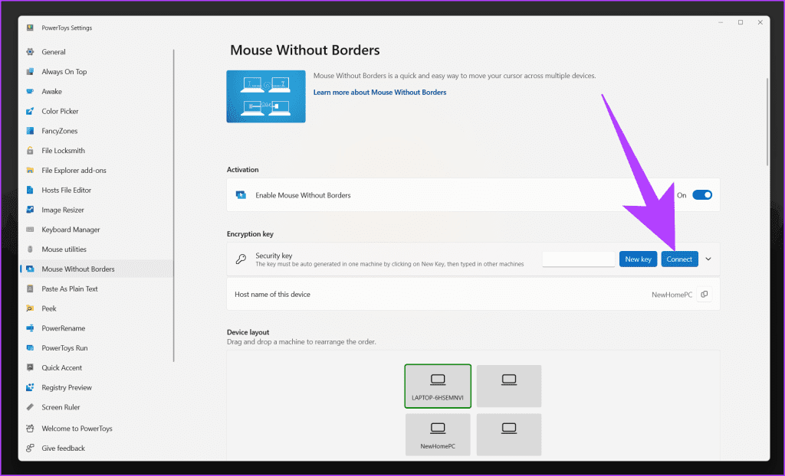Click the NewHomePC host name text
This screenshot has height=476, width=785.
click(x=672, y=295)
